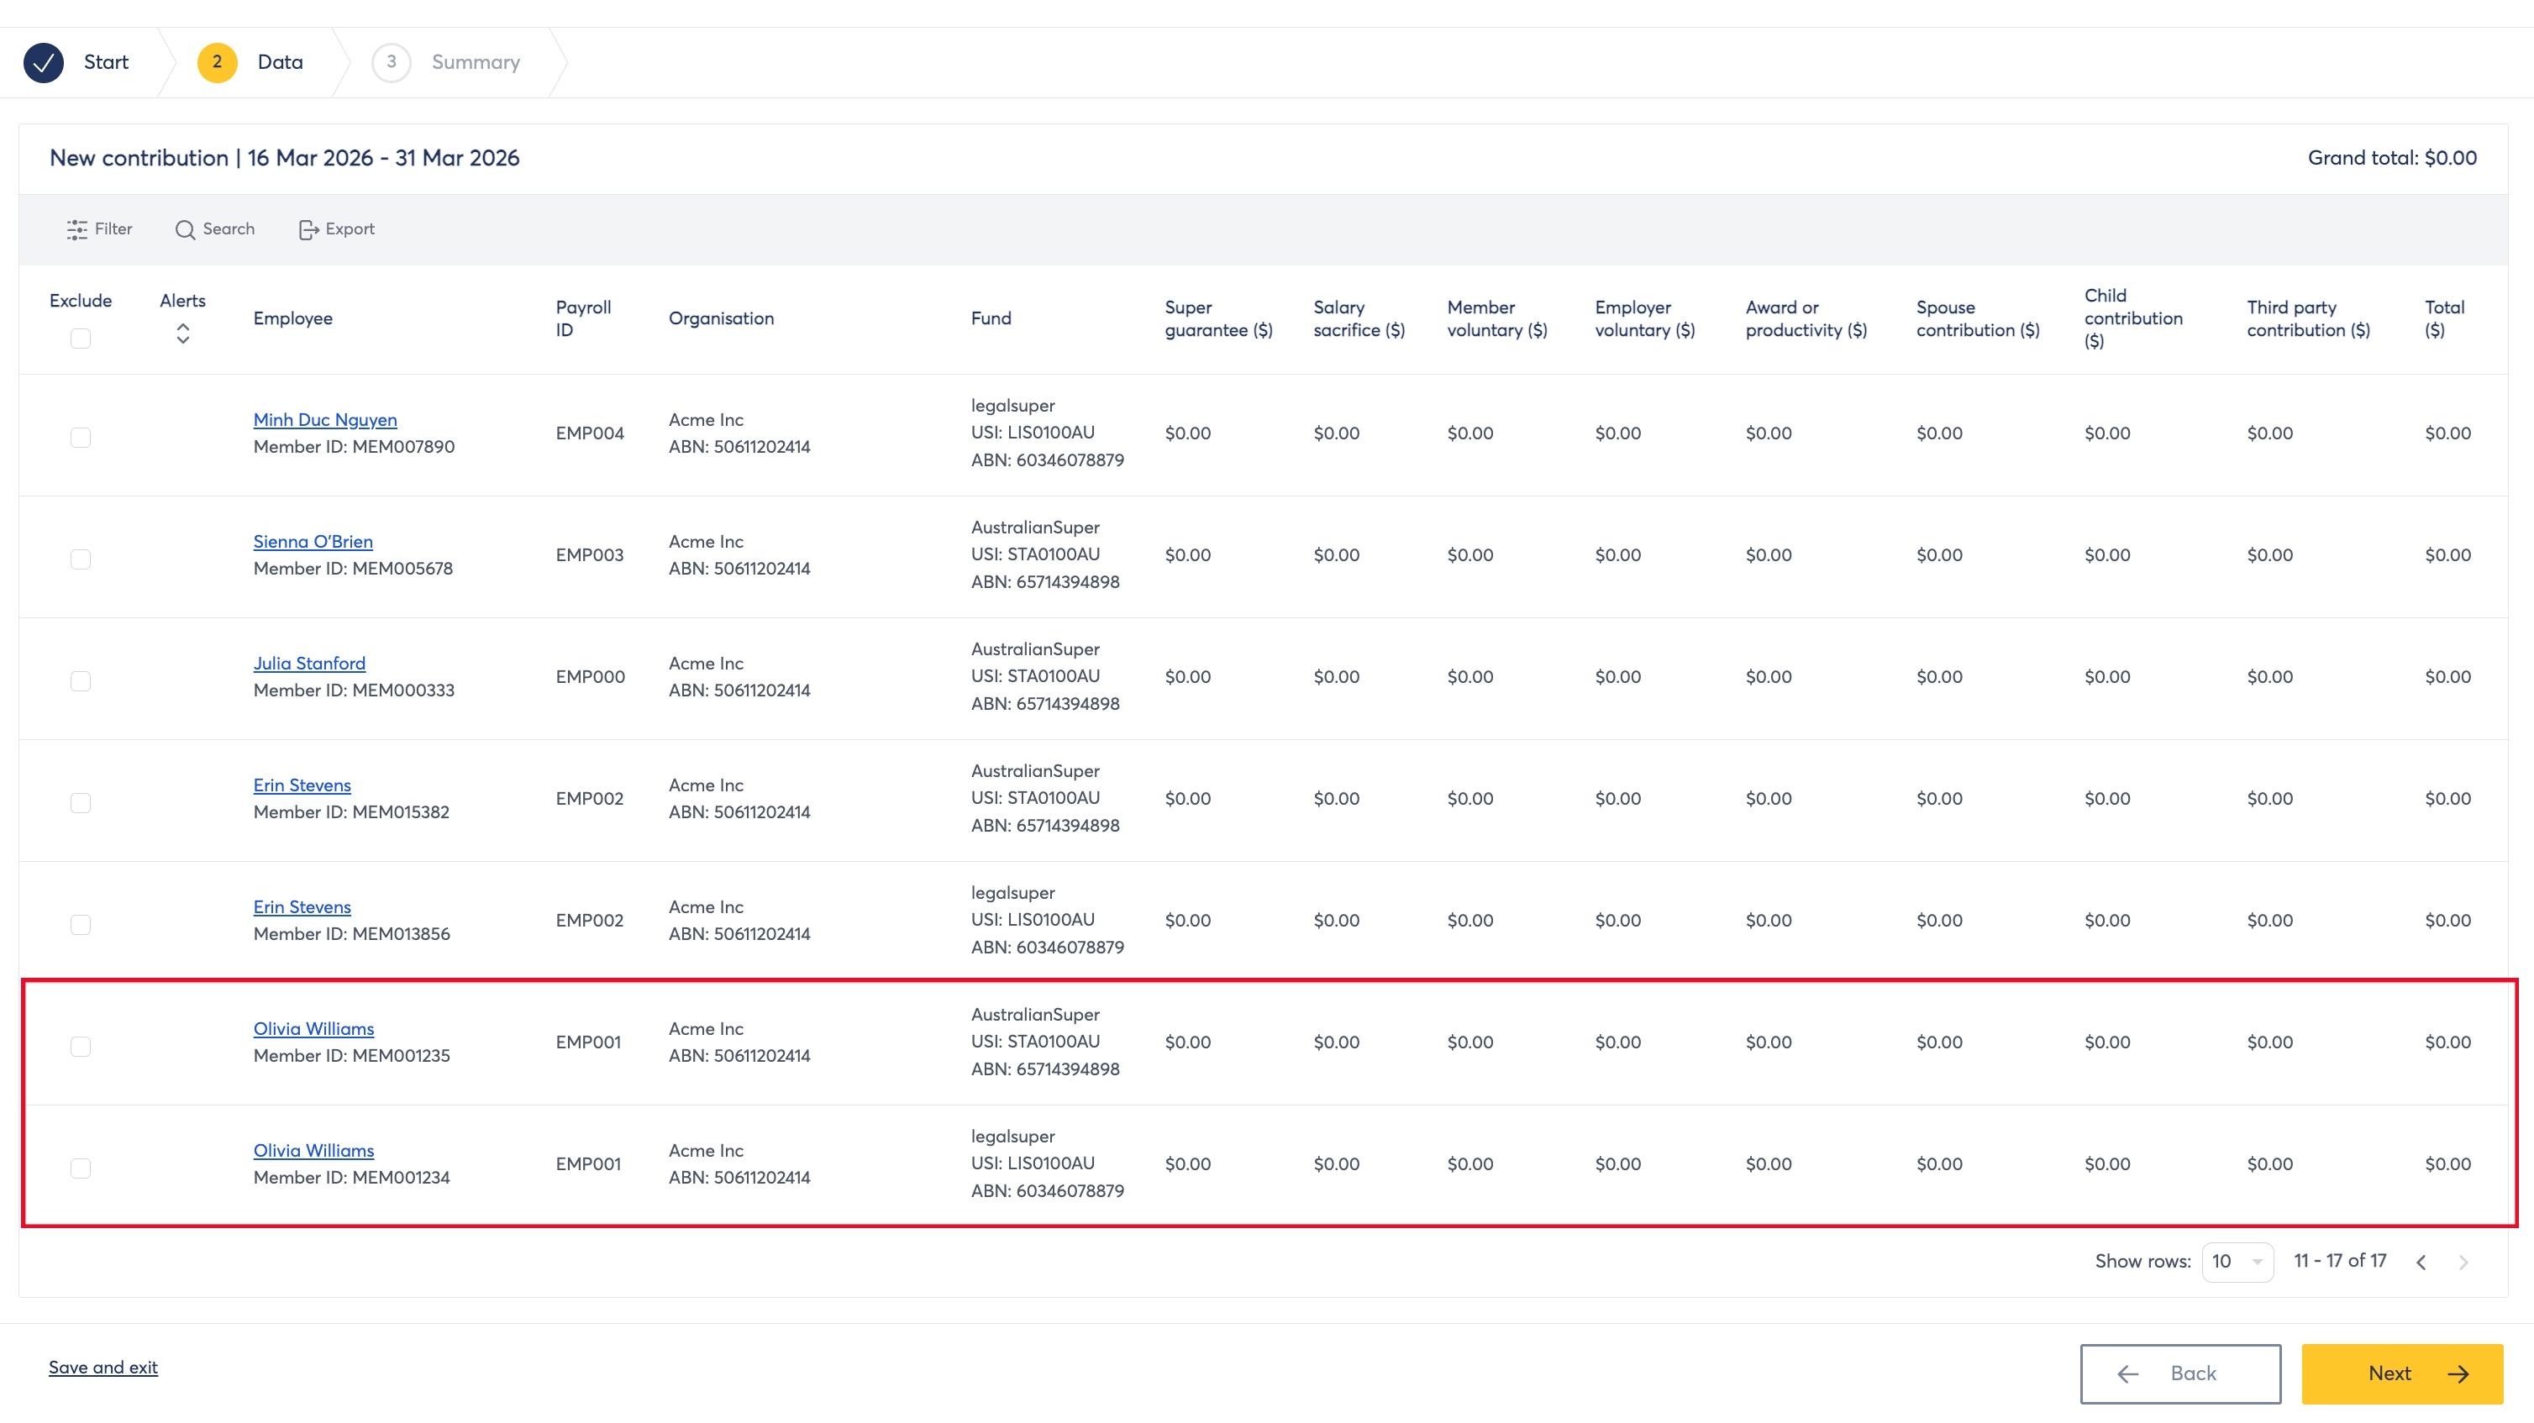Click Payroll ID EMP004
This screenshot has width=2534, height=1423.
pyautogui.click(x=589, y=433)
